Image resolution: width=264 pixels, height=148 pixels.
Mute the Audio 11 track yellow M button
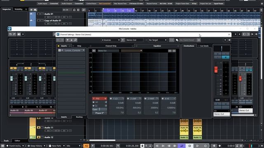(x=38, y=127)
